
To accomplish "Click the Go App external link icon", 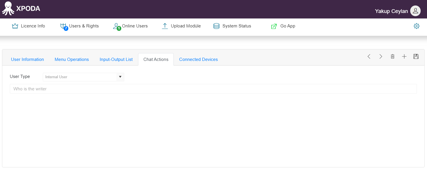I will click(x=274, y=26).
